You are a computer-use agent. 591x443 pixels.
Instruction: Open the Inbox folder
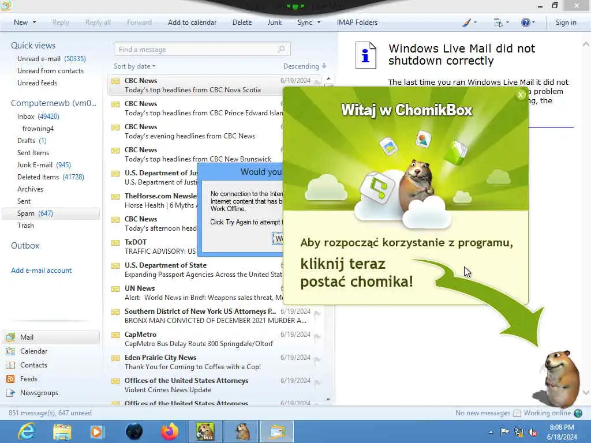[x=38, y=117]
